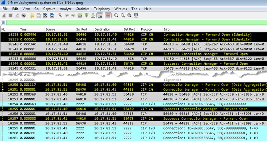Start a new capture with the shark fin icon

(4, 16)
